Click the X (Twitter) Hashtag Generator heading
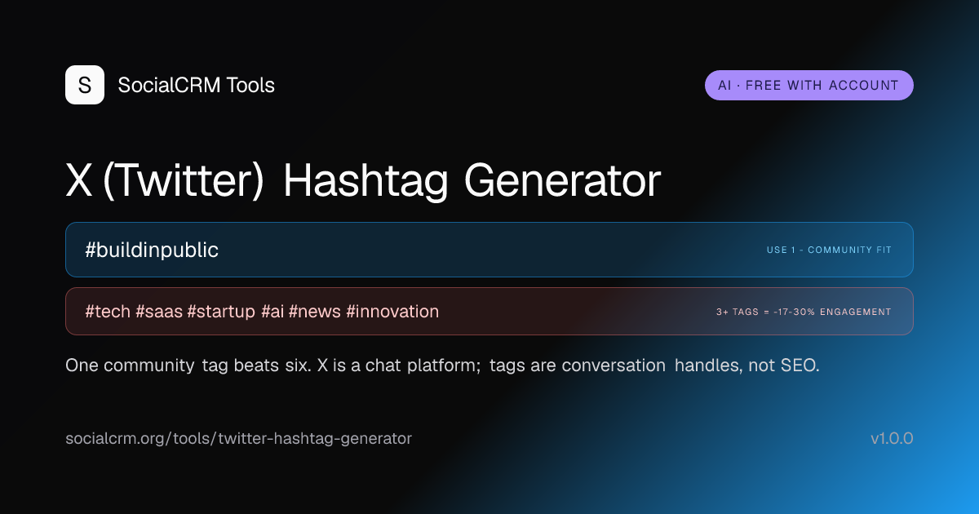 click(363, 181)
